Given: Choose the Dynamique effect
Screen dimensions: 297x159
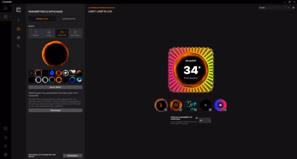Looking at the screenshot, I should (x=75, y=33).
